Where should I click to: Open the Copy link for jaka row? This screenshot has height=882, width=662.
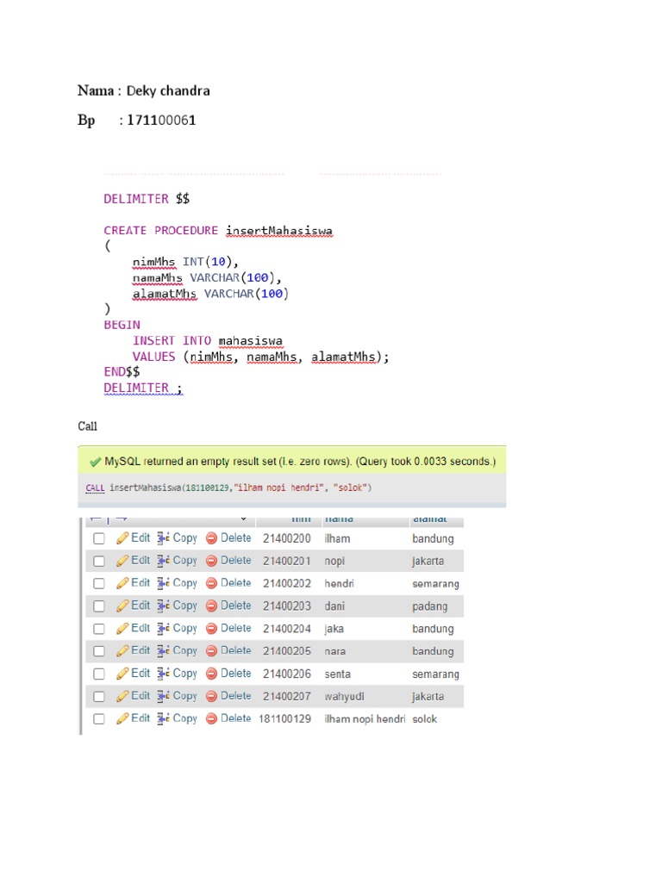184,628
